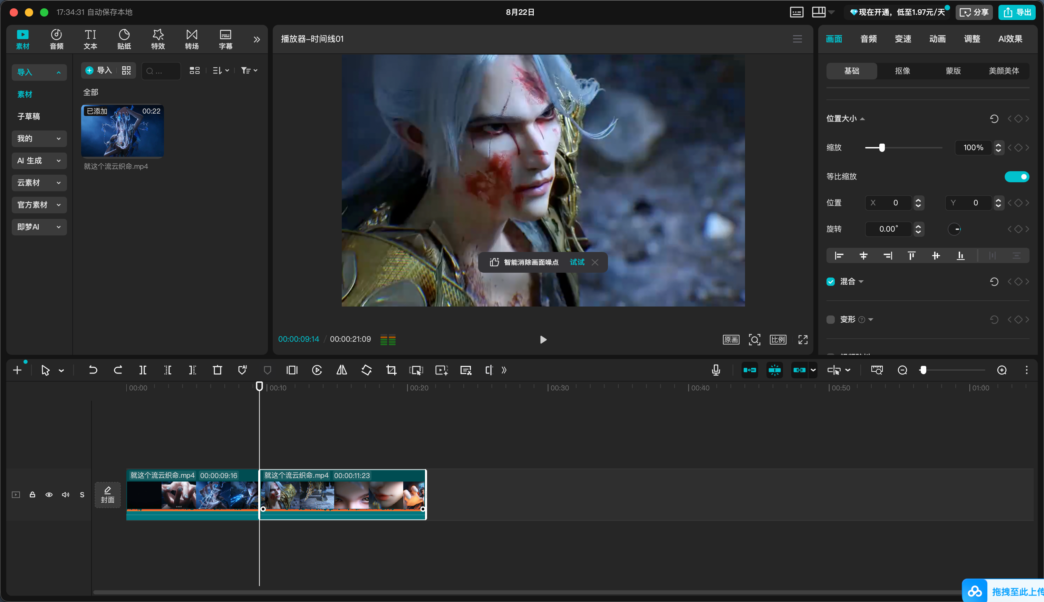Image resolution: width=1044 pixels, height=602 pixels.
Task: Expand the 官方素材 sidebar section
Action: pyautogui.click(x=39, y=205)
